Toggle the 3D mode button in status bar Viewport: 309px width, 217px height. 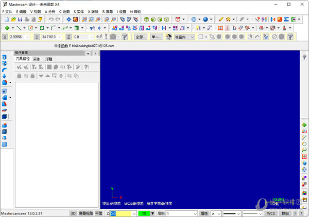pos(73,213)
